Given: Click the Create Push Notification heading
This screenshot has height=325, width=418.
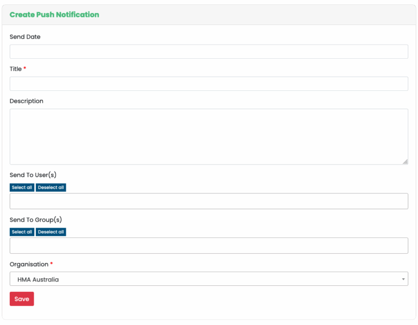Looking at the screenshot, I should point(54,15).
